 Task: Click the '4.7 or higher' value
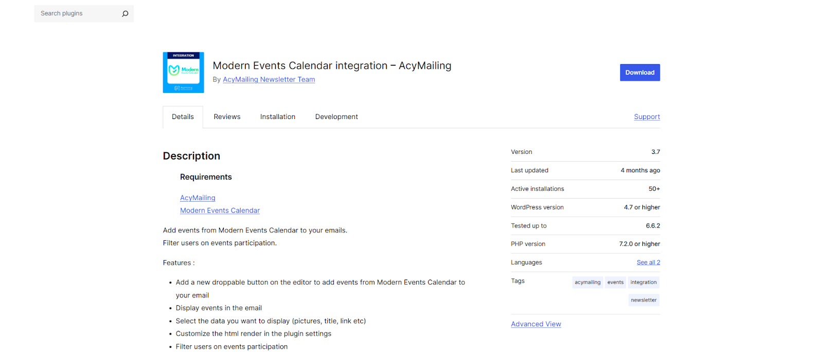pyautogui.click(x=641, y=207)
